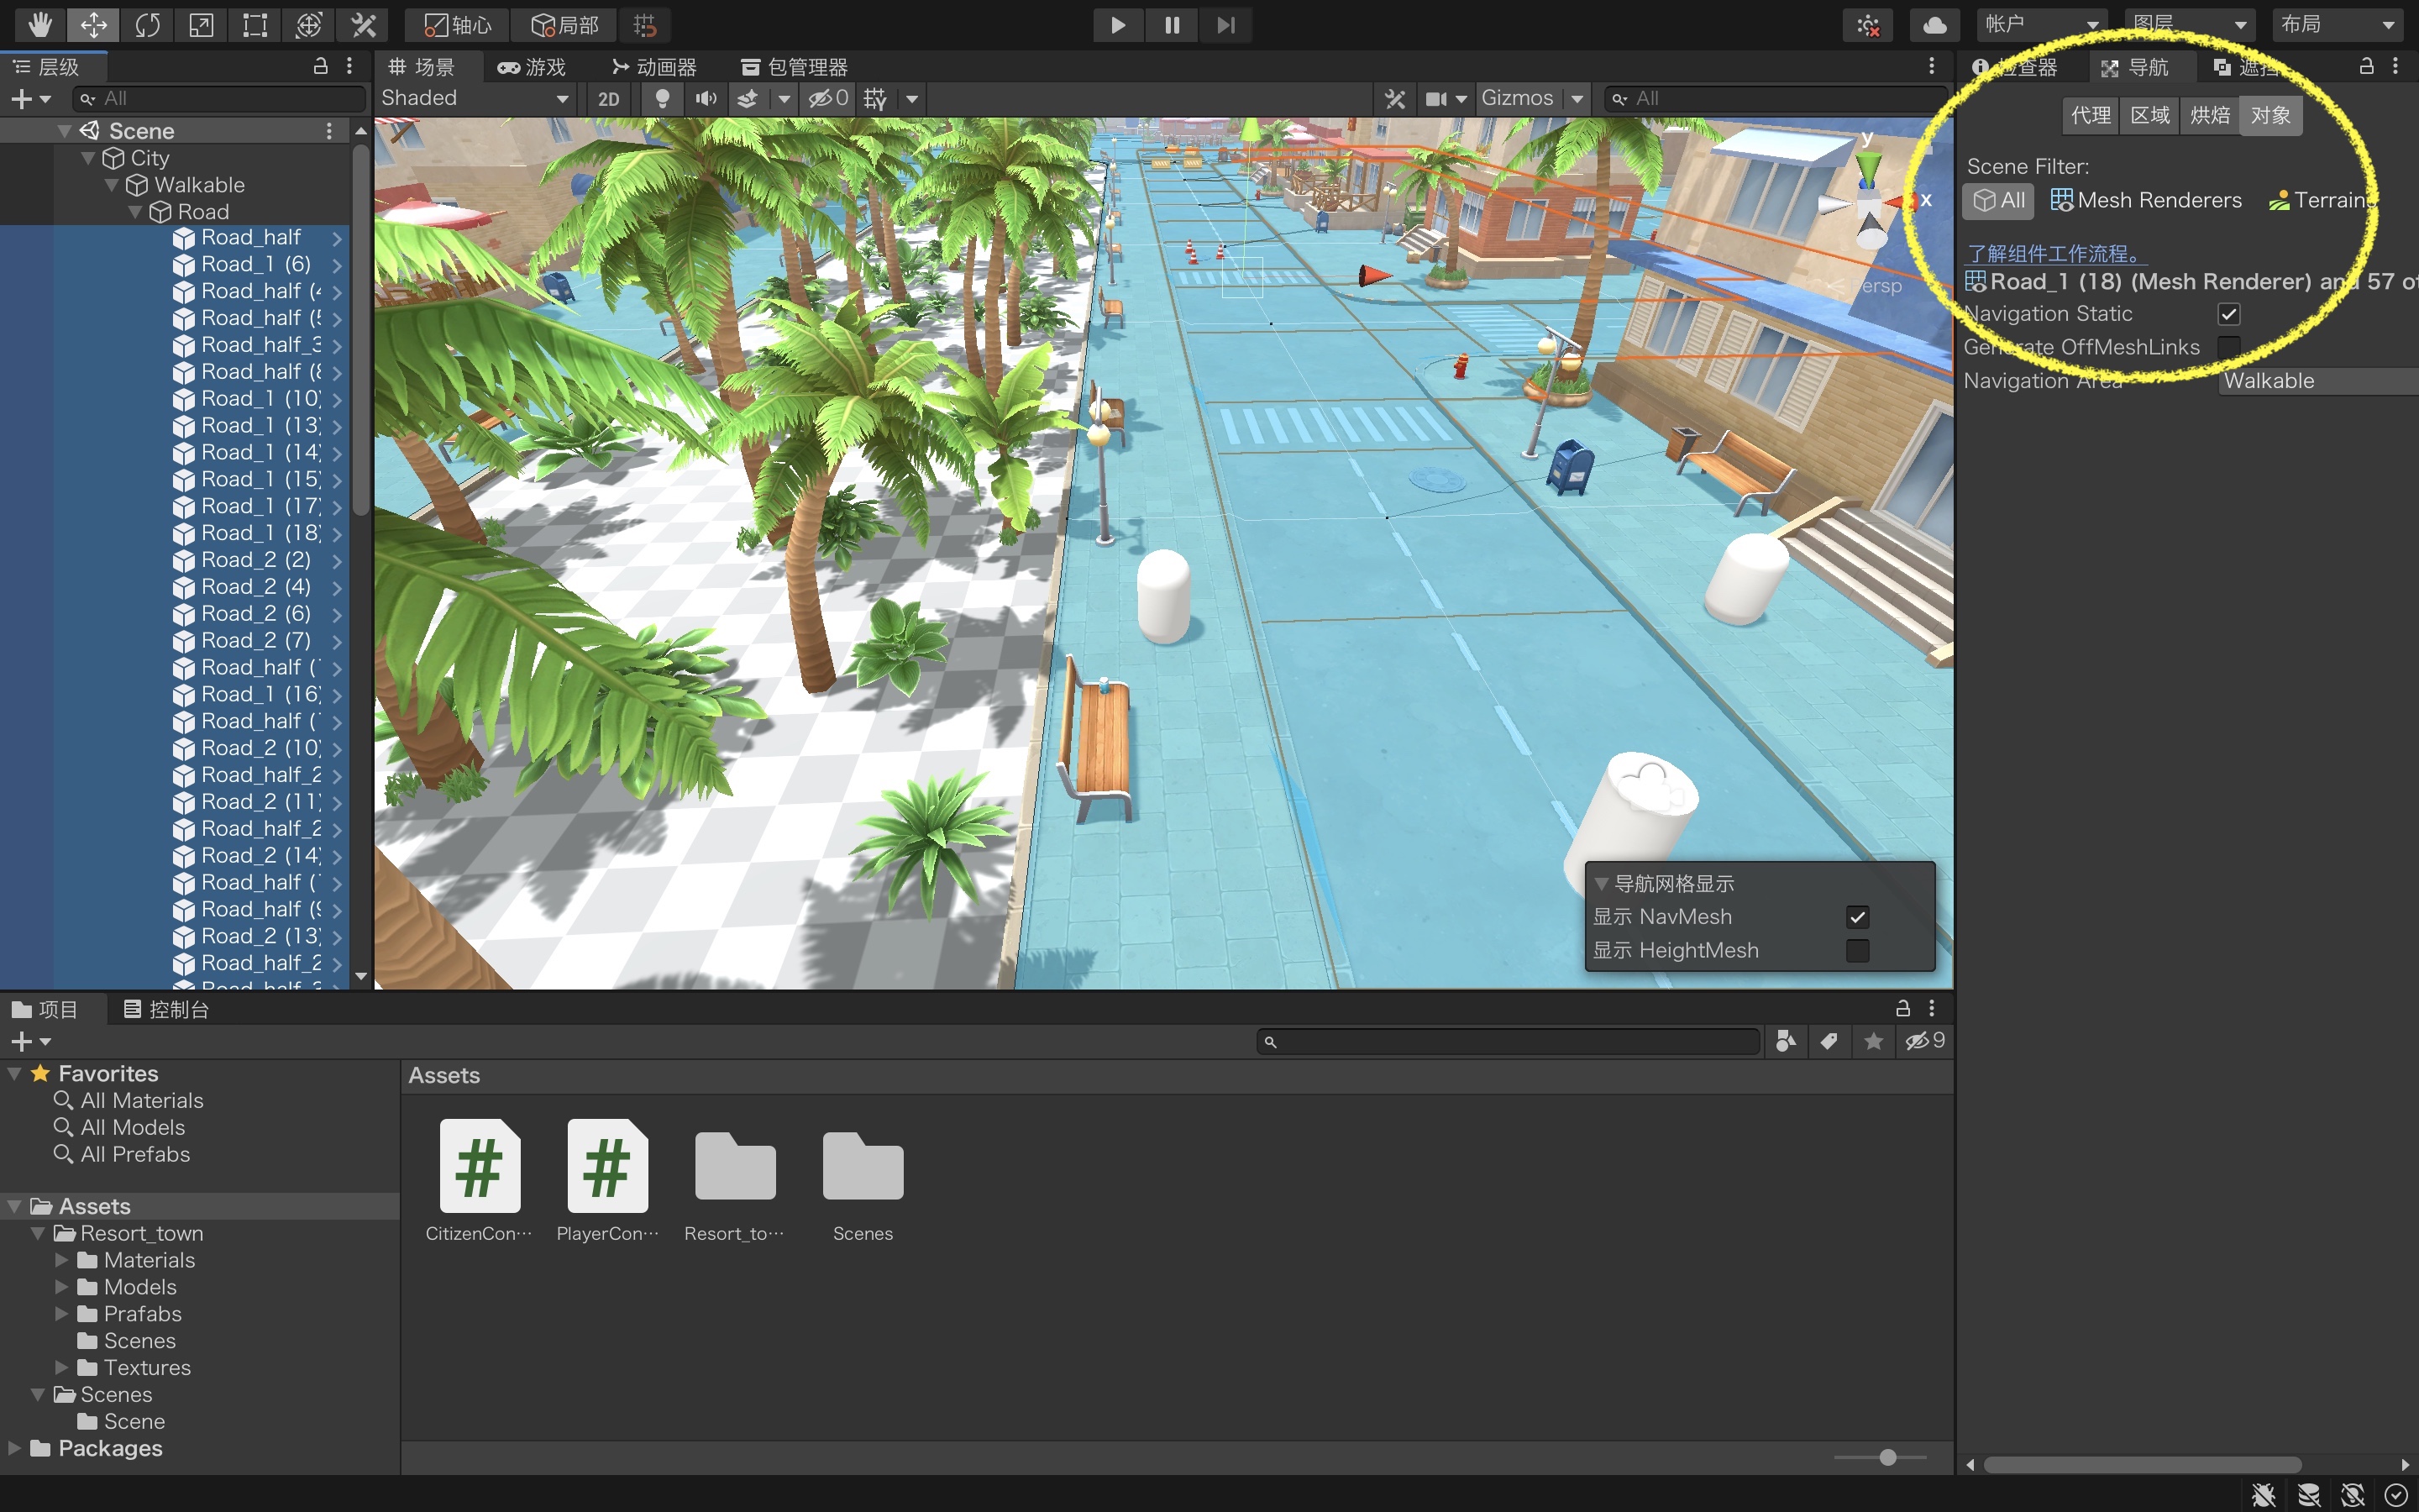Select Mesh Renderers scene filter
This screenshot has height=1512, width=2419.
(x=2145, y=200)
